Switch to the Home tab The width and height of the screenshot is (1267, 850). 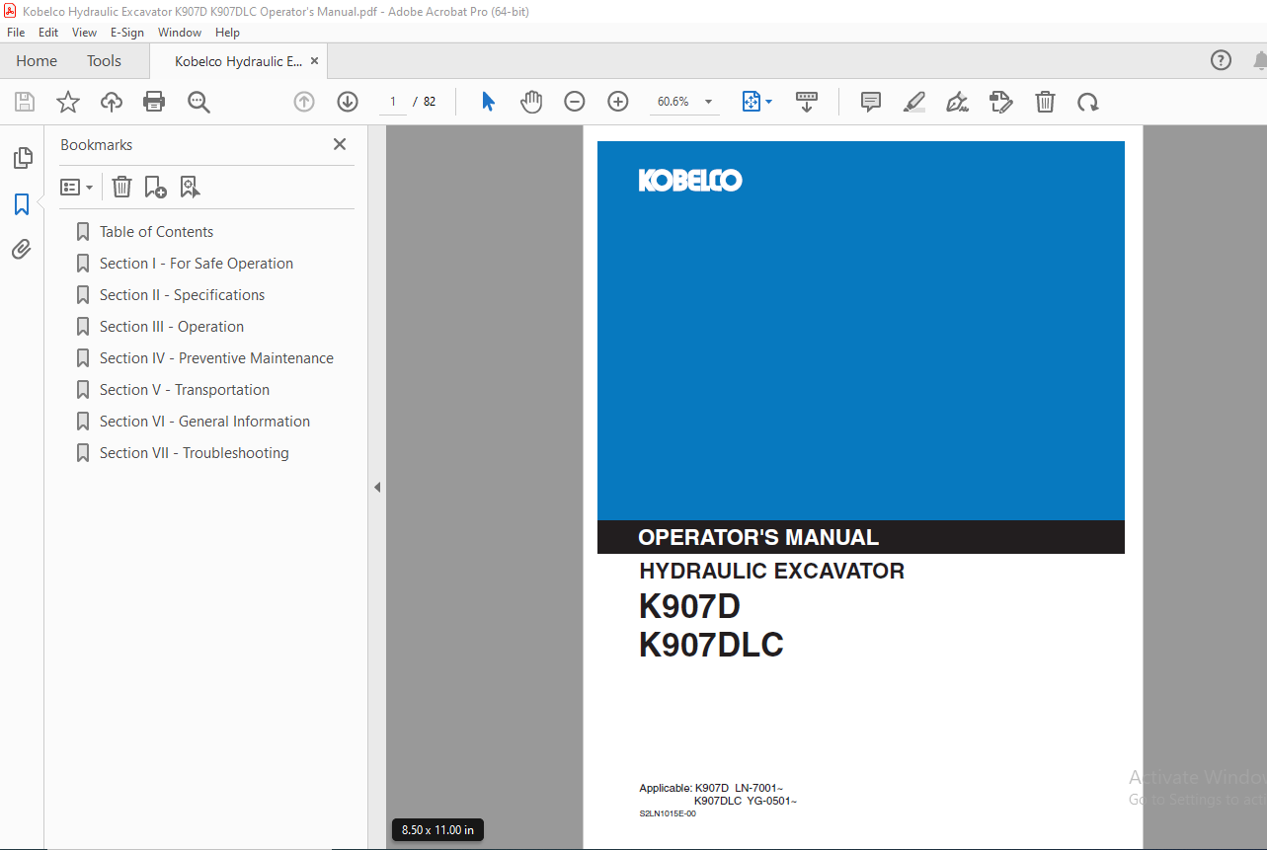pyautogui.click(x=37, y=61)
